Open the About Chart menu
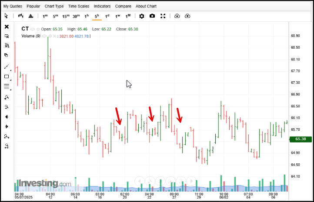 click(x=146, y=6)
